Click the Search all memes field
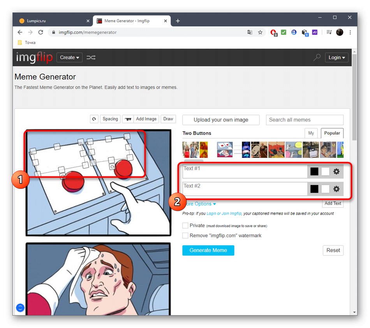 tap(305, 120)
